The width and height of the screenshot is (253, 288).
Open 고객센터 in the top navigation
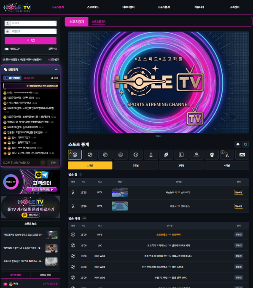[x=234, y=7]
